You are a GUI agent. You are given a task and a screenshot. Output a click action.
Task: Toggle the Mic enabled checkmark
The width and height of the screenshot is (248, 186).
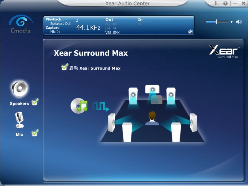(35, 133)
